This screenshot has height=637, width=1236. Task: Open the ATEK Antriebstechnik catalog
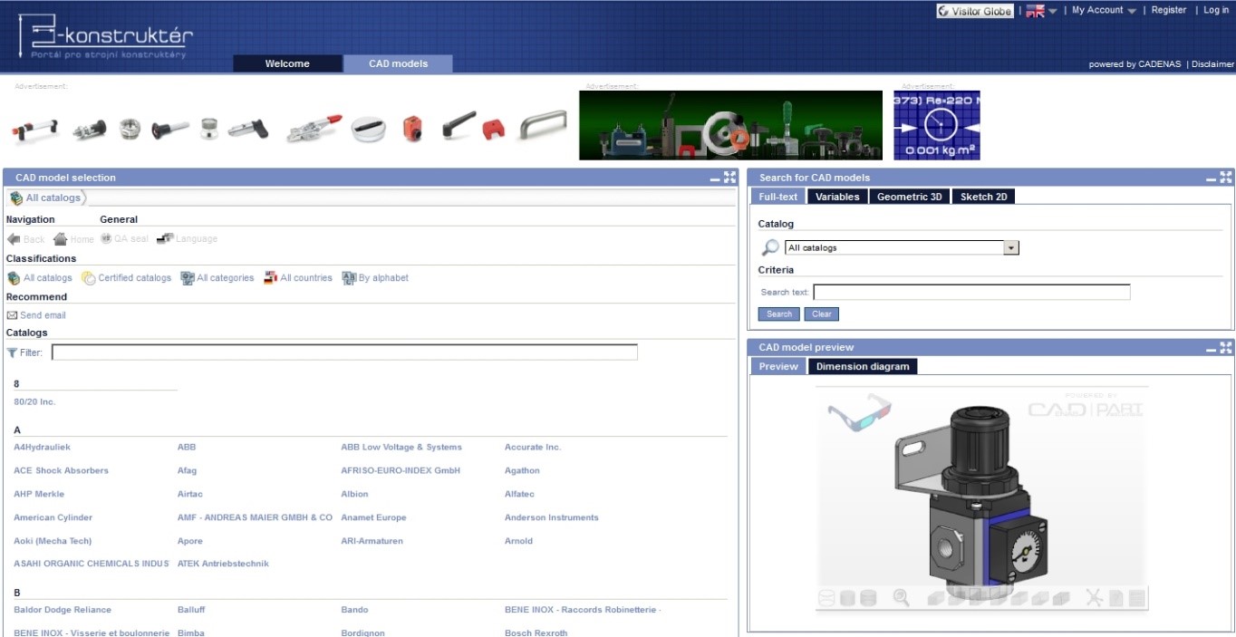pos(223,564)
